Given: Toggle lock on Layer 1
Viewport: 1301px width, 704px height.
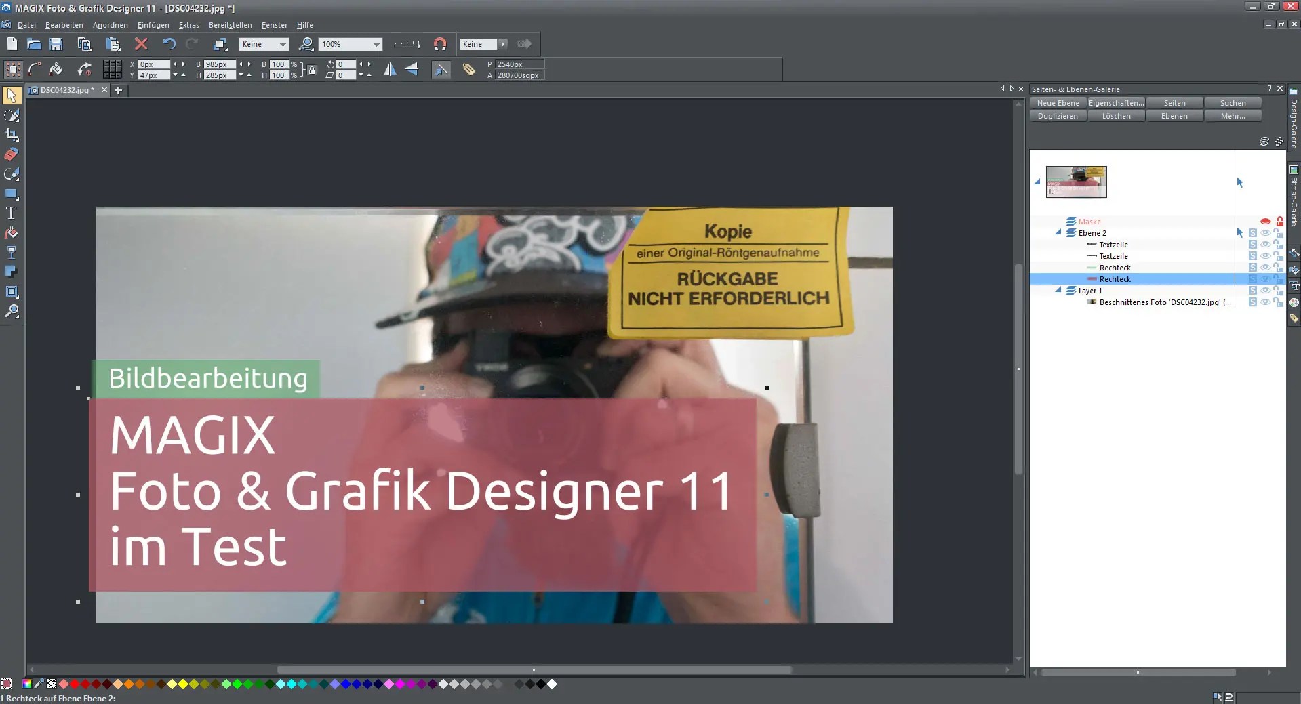Looking at the screenshot, I should (x=1278, y=291).
